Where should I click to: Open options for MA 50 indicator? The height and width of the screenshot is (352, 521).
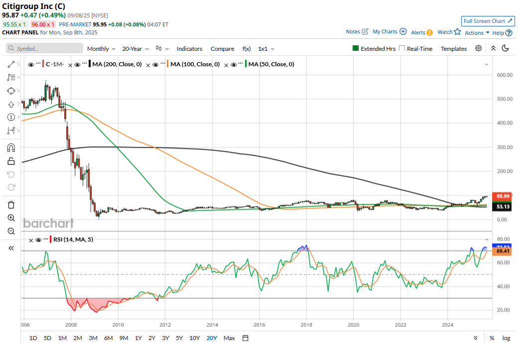click(x=240, y=63)
